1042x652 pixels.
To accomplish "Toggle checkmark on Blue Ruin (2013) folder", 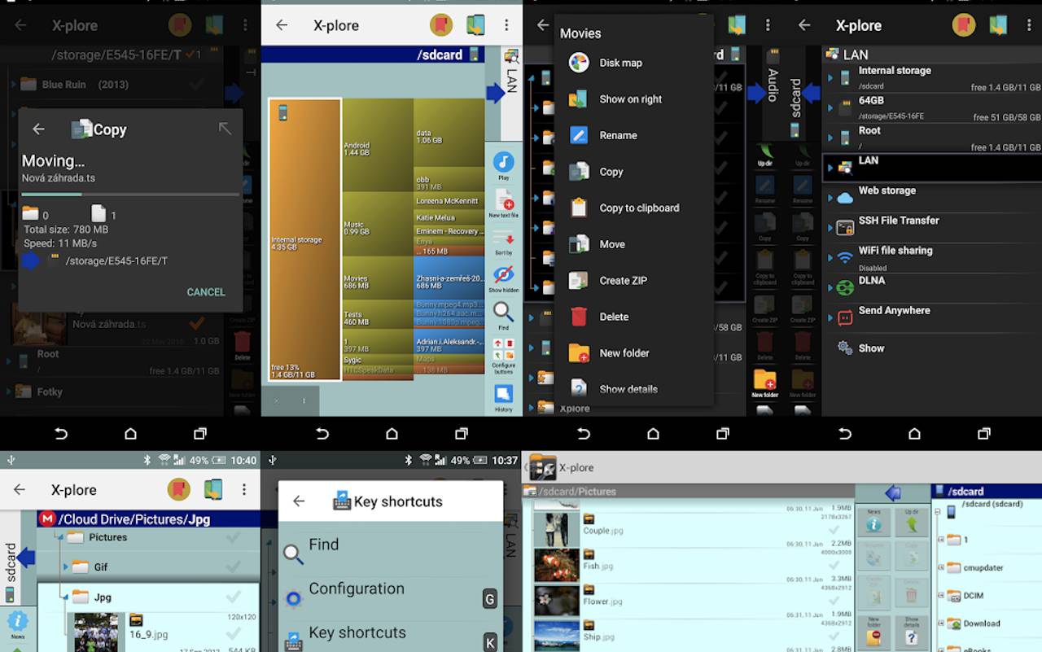I will [196, 84].
